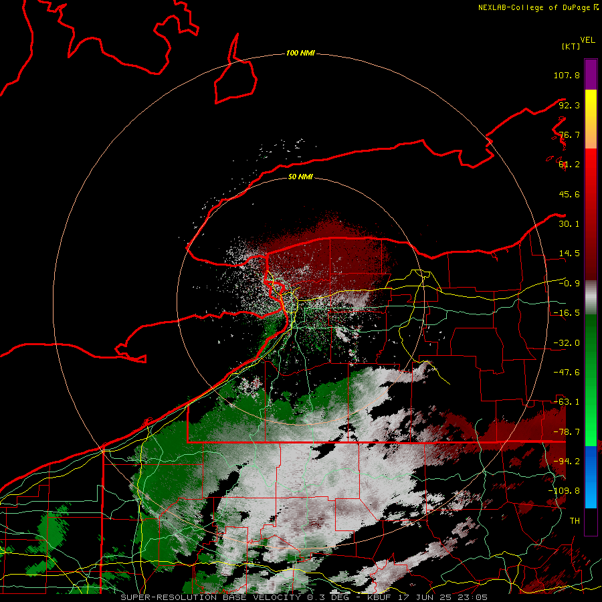The height and width of the screenshot is (602, 602).
Task: Select the -47.6 velocity scale value
Action: (567, 373)
